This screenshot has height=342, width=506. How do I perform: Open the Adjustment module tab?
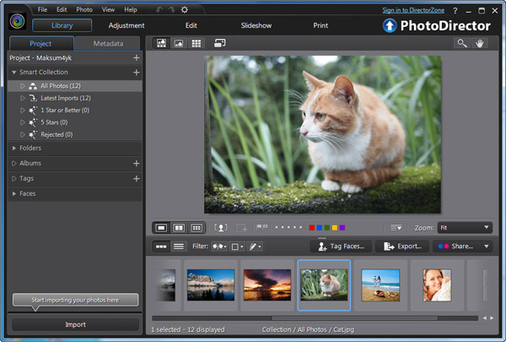(126, 25)
